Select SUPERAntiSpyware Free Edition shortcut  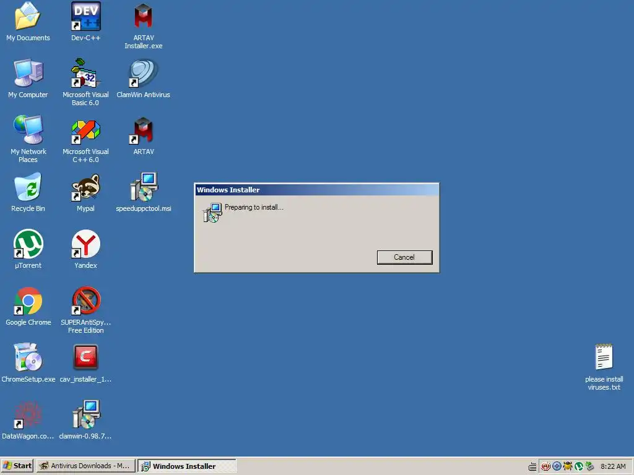tap(85, 301)
